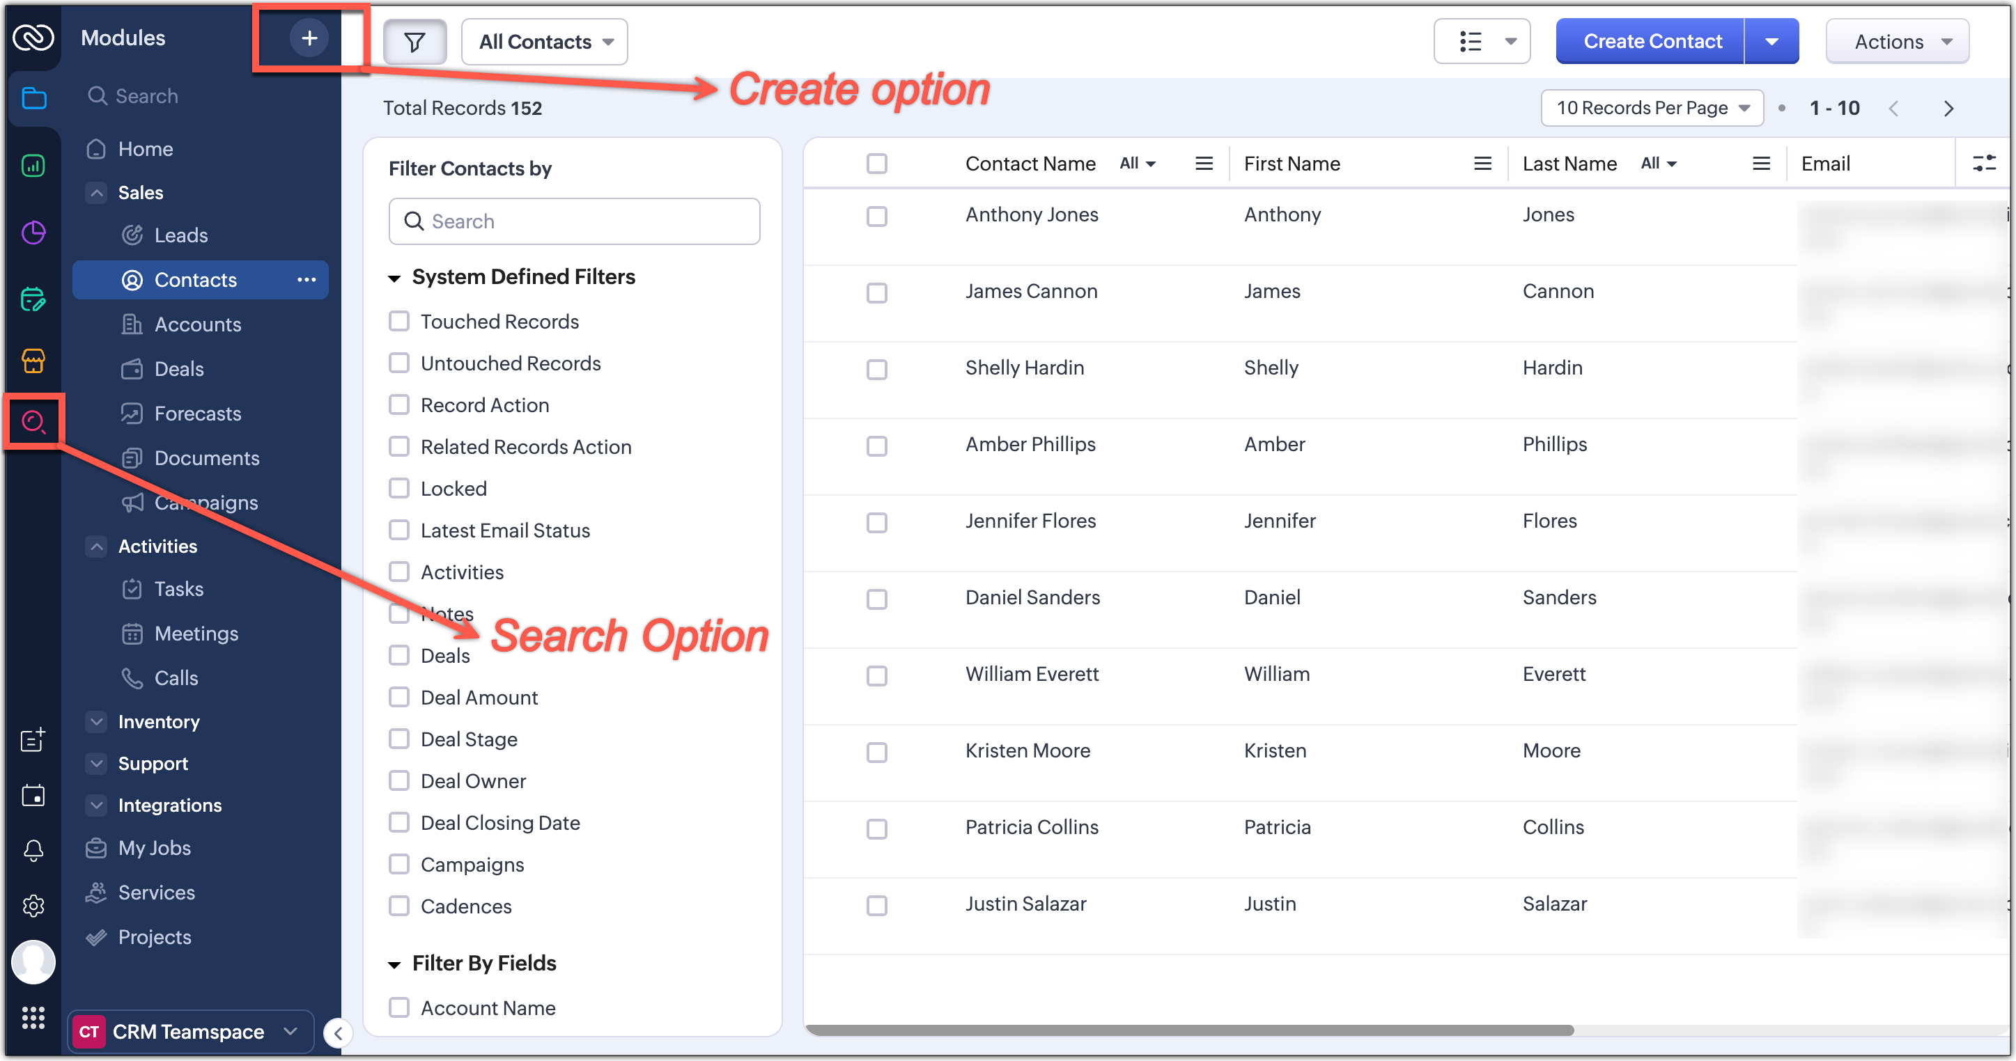This screenshot has width=2016, height=1061.
Task: Open the nine-dot app launcher icon
Action: pyautogui.click(x=33, y=1018)
